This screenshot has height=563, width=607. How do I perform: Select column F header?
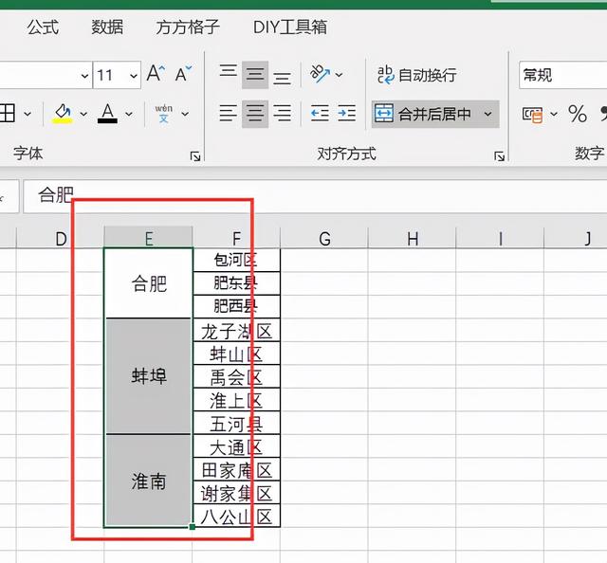pos(236,238)
